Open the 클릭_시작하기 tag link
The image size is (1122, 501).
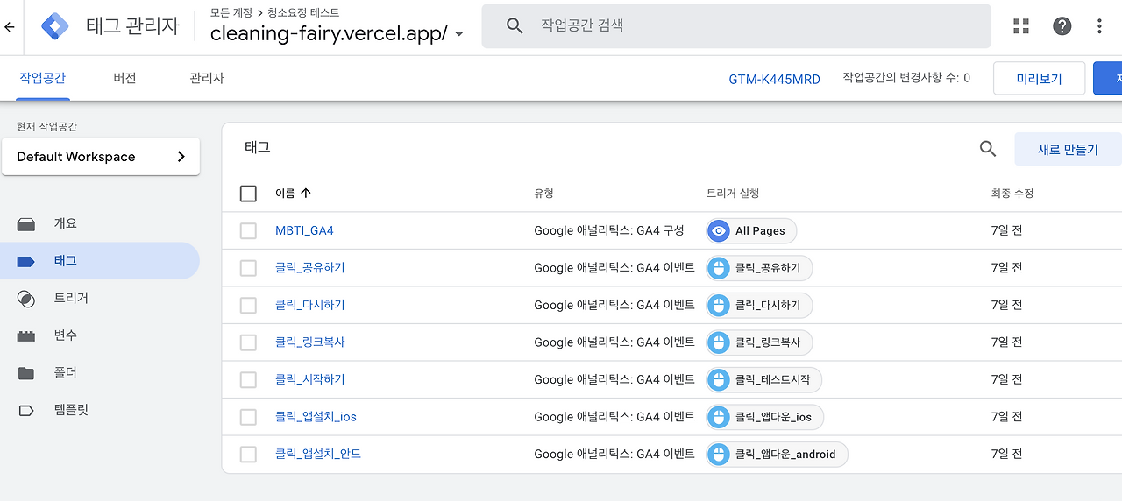point(310,380)
